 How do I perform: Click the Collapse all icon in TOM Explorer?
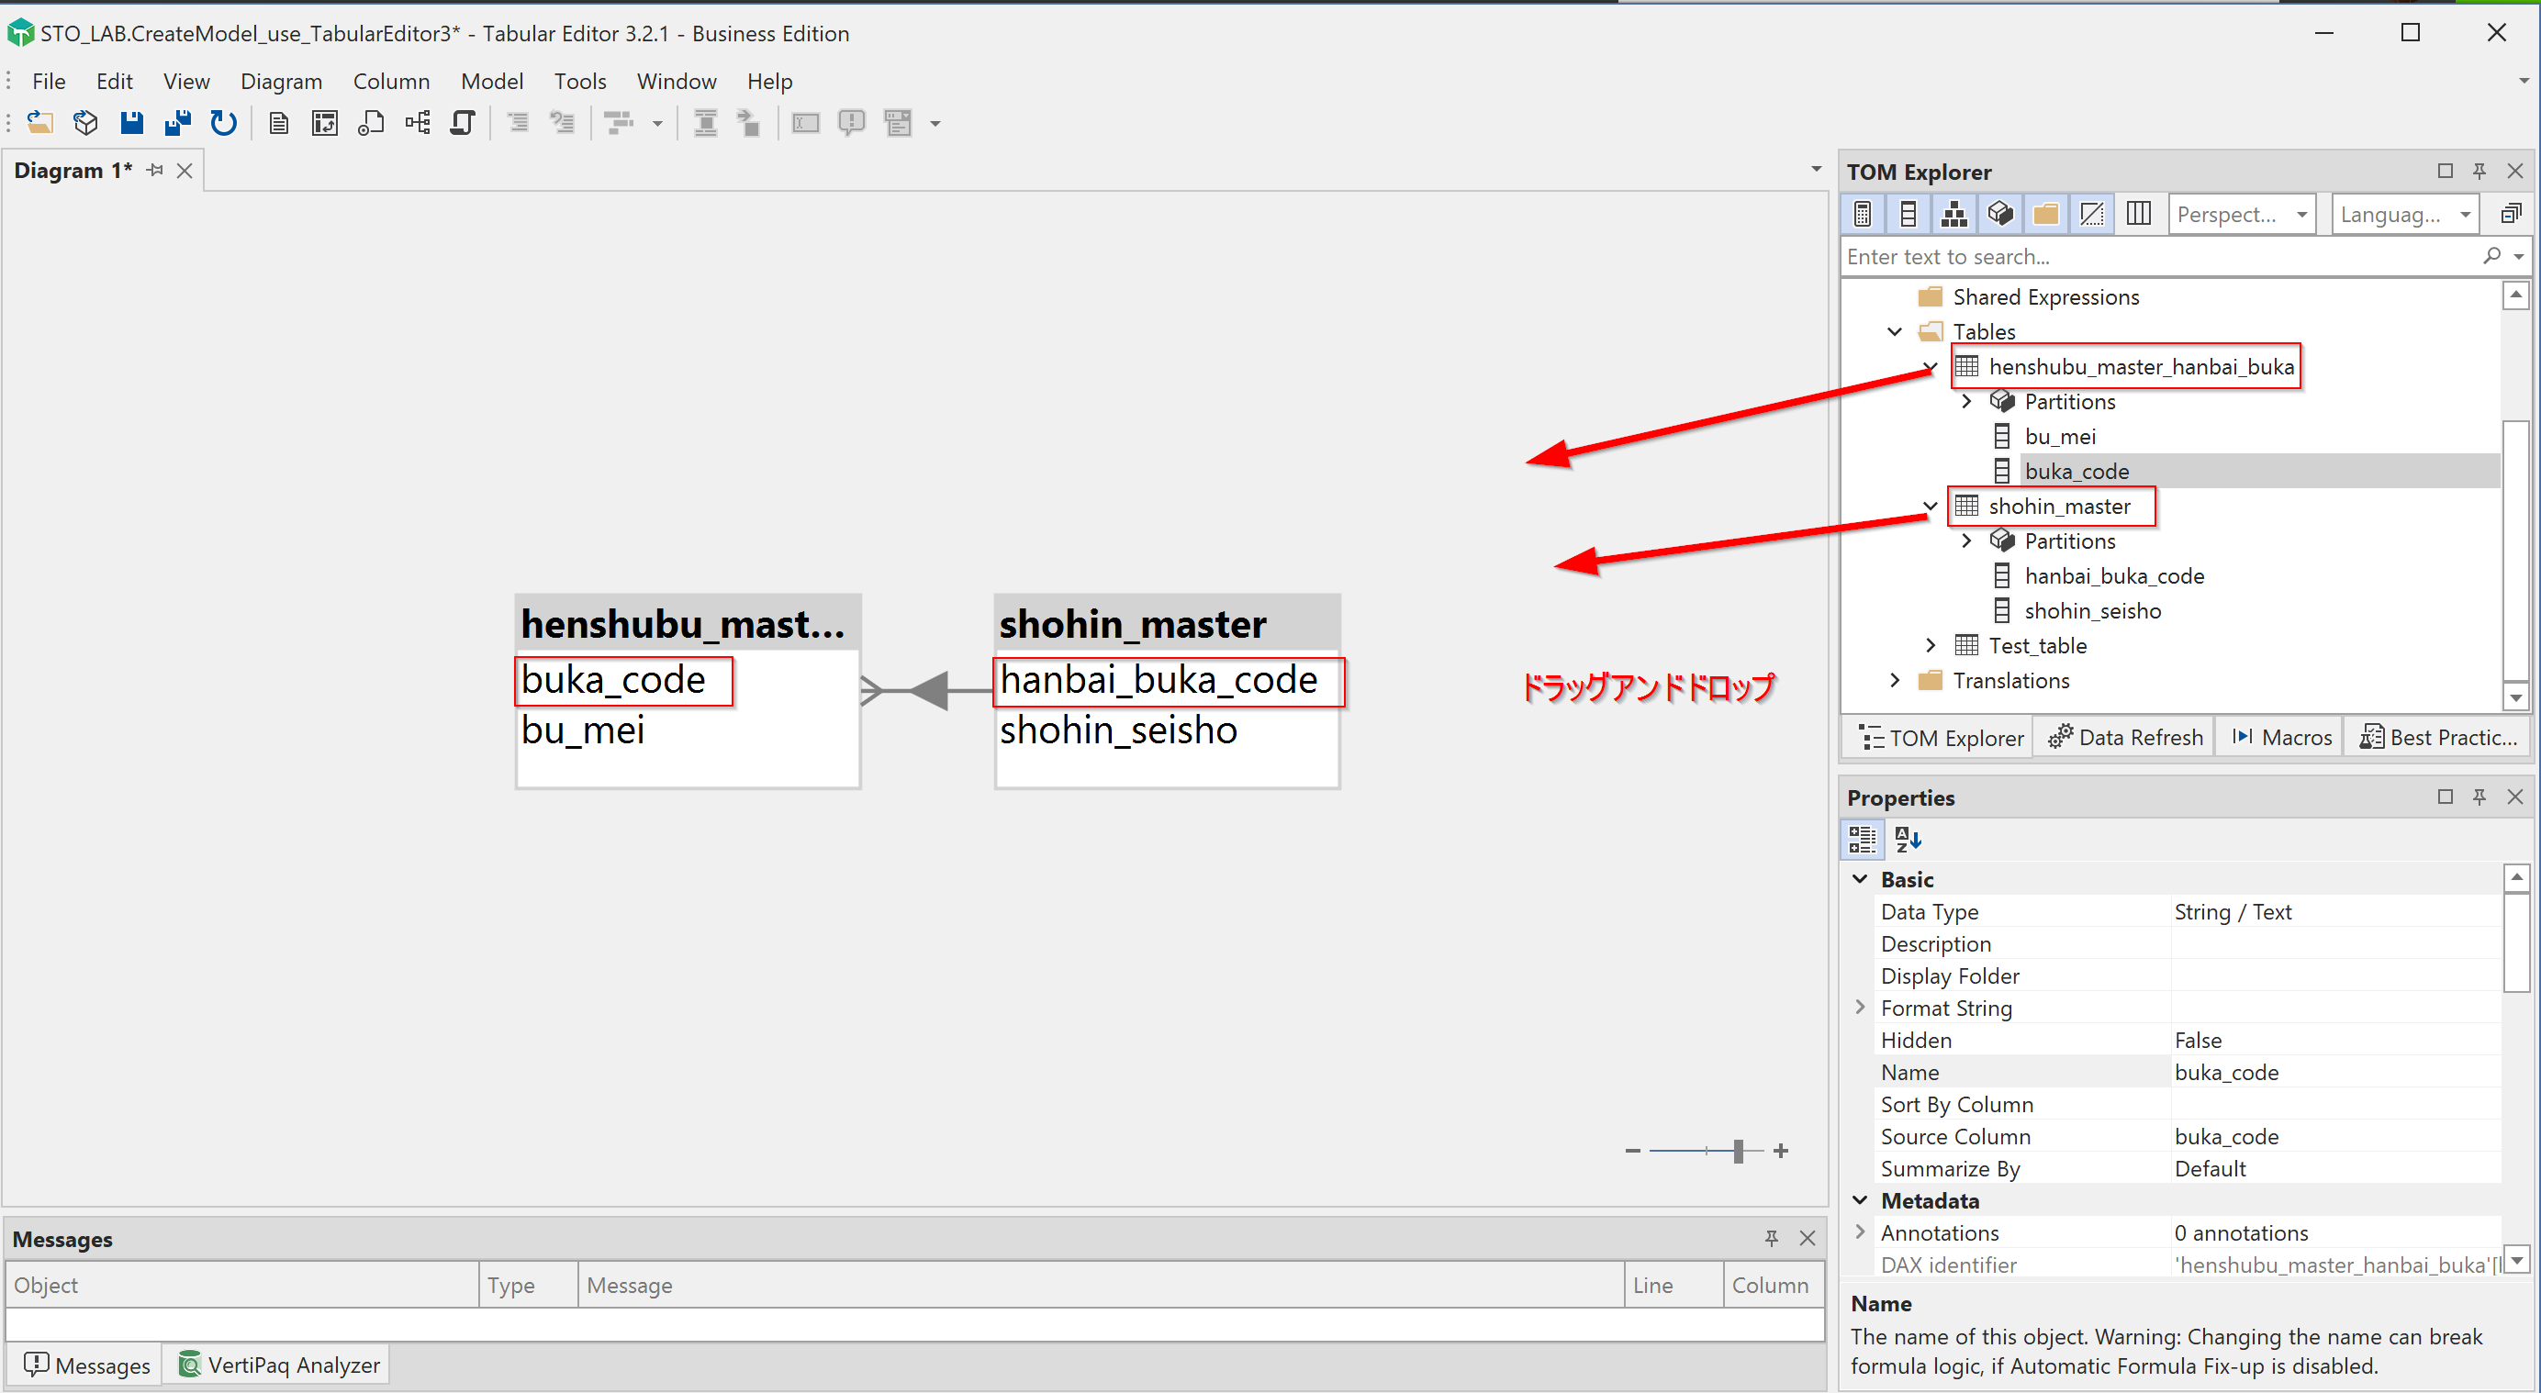click(2511, 214)
